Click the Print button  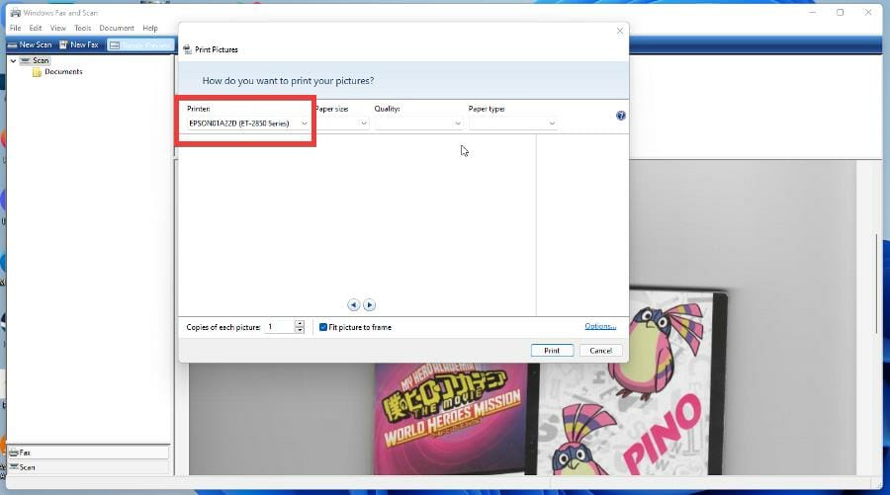(552, 351)
